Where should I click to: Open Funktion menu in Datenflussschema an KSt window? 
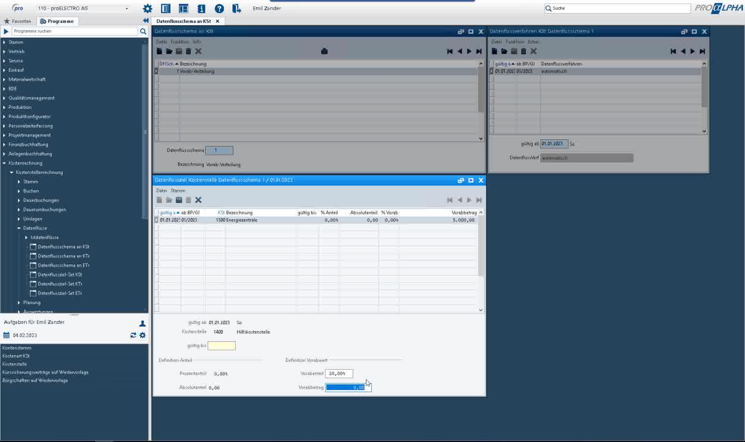(180, 42)
